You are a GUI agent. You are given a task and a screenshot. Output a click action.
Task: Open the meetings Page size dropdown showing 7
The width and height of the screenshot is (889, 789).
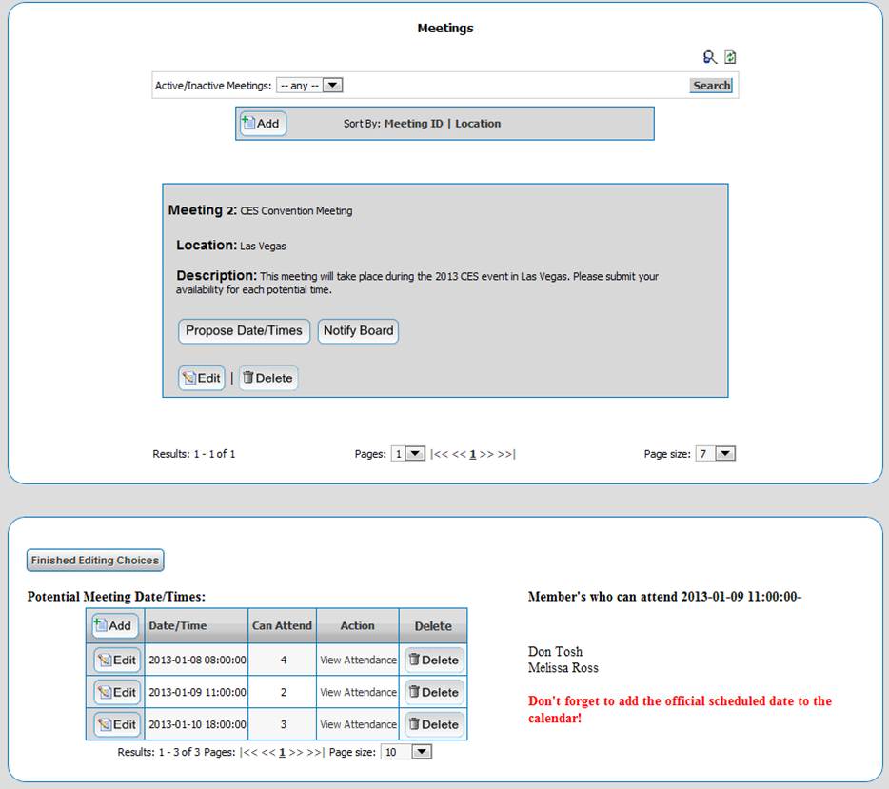716,454
